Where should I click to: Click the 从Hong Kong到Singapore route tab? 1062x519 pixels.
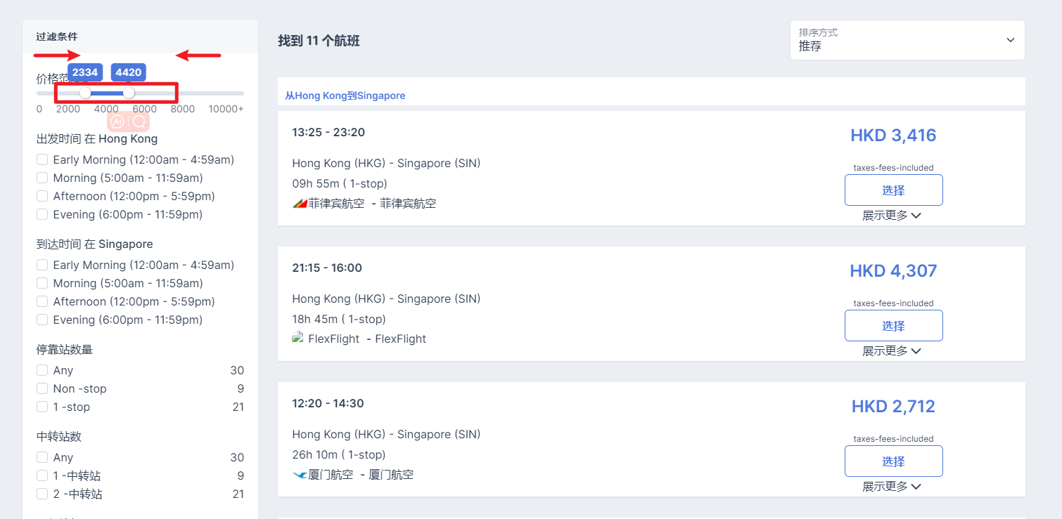tap(345, 96)
